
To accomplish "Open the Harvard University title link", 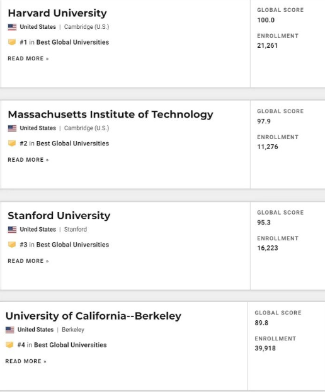I will 57,13.
